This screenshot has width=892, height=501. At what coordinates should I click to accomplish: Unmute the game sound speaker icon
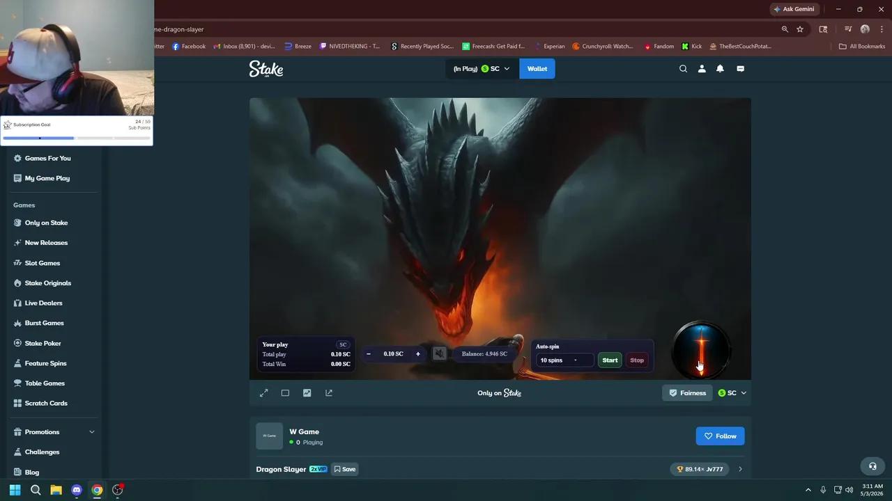click(x=439, y=353)
